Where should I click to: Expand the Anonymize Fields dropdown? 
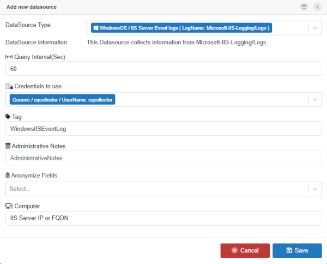(x=315, y=189)
